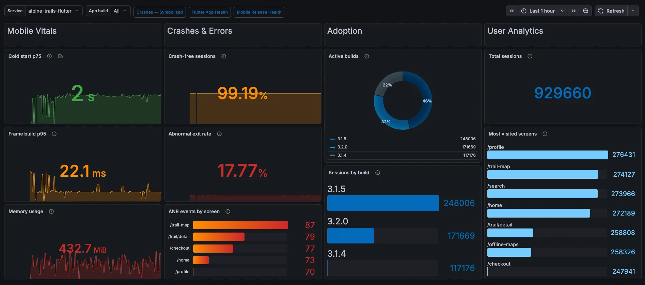
Task: Shift time range forward
Action: pos(574,11)
